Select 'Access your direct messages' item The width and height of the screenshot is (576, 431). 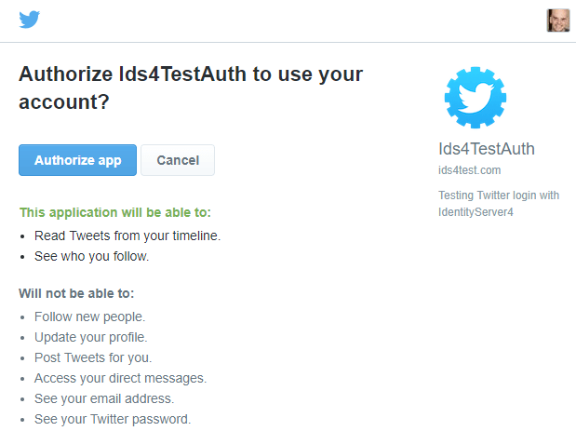coord(120,378)
